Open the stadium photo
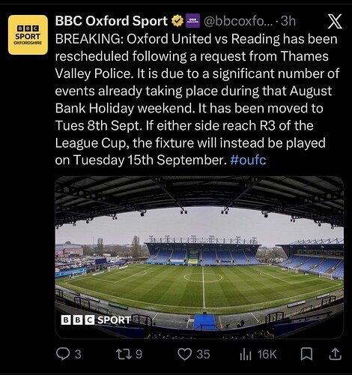 199,257
